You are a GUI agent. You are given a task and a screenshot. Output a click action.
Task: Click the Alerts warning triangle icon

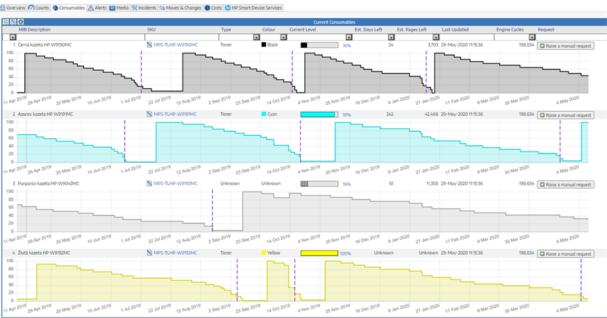pos(90,8)
